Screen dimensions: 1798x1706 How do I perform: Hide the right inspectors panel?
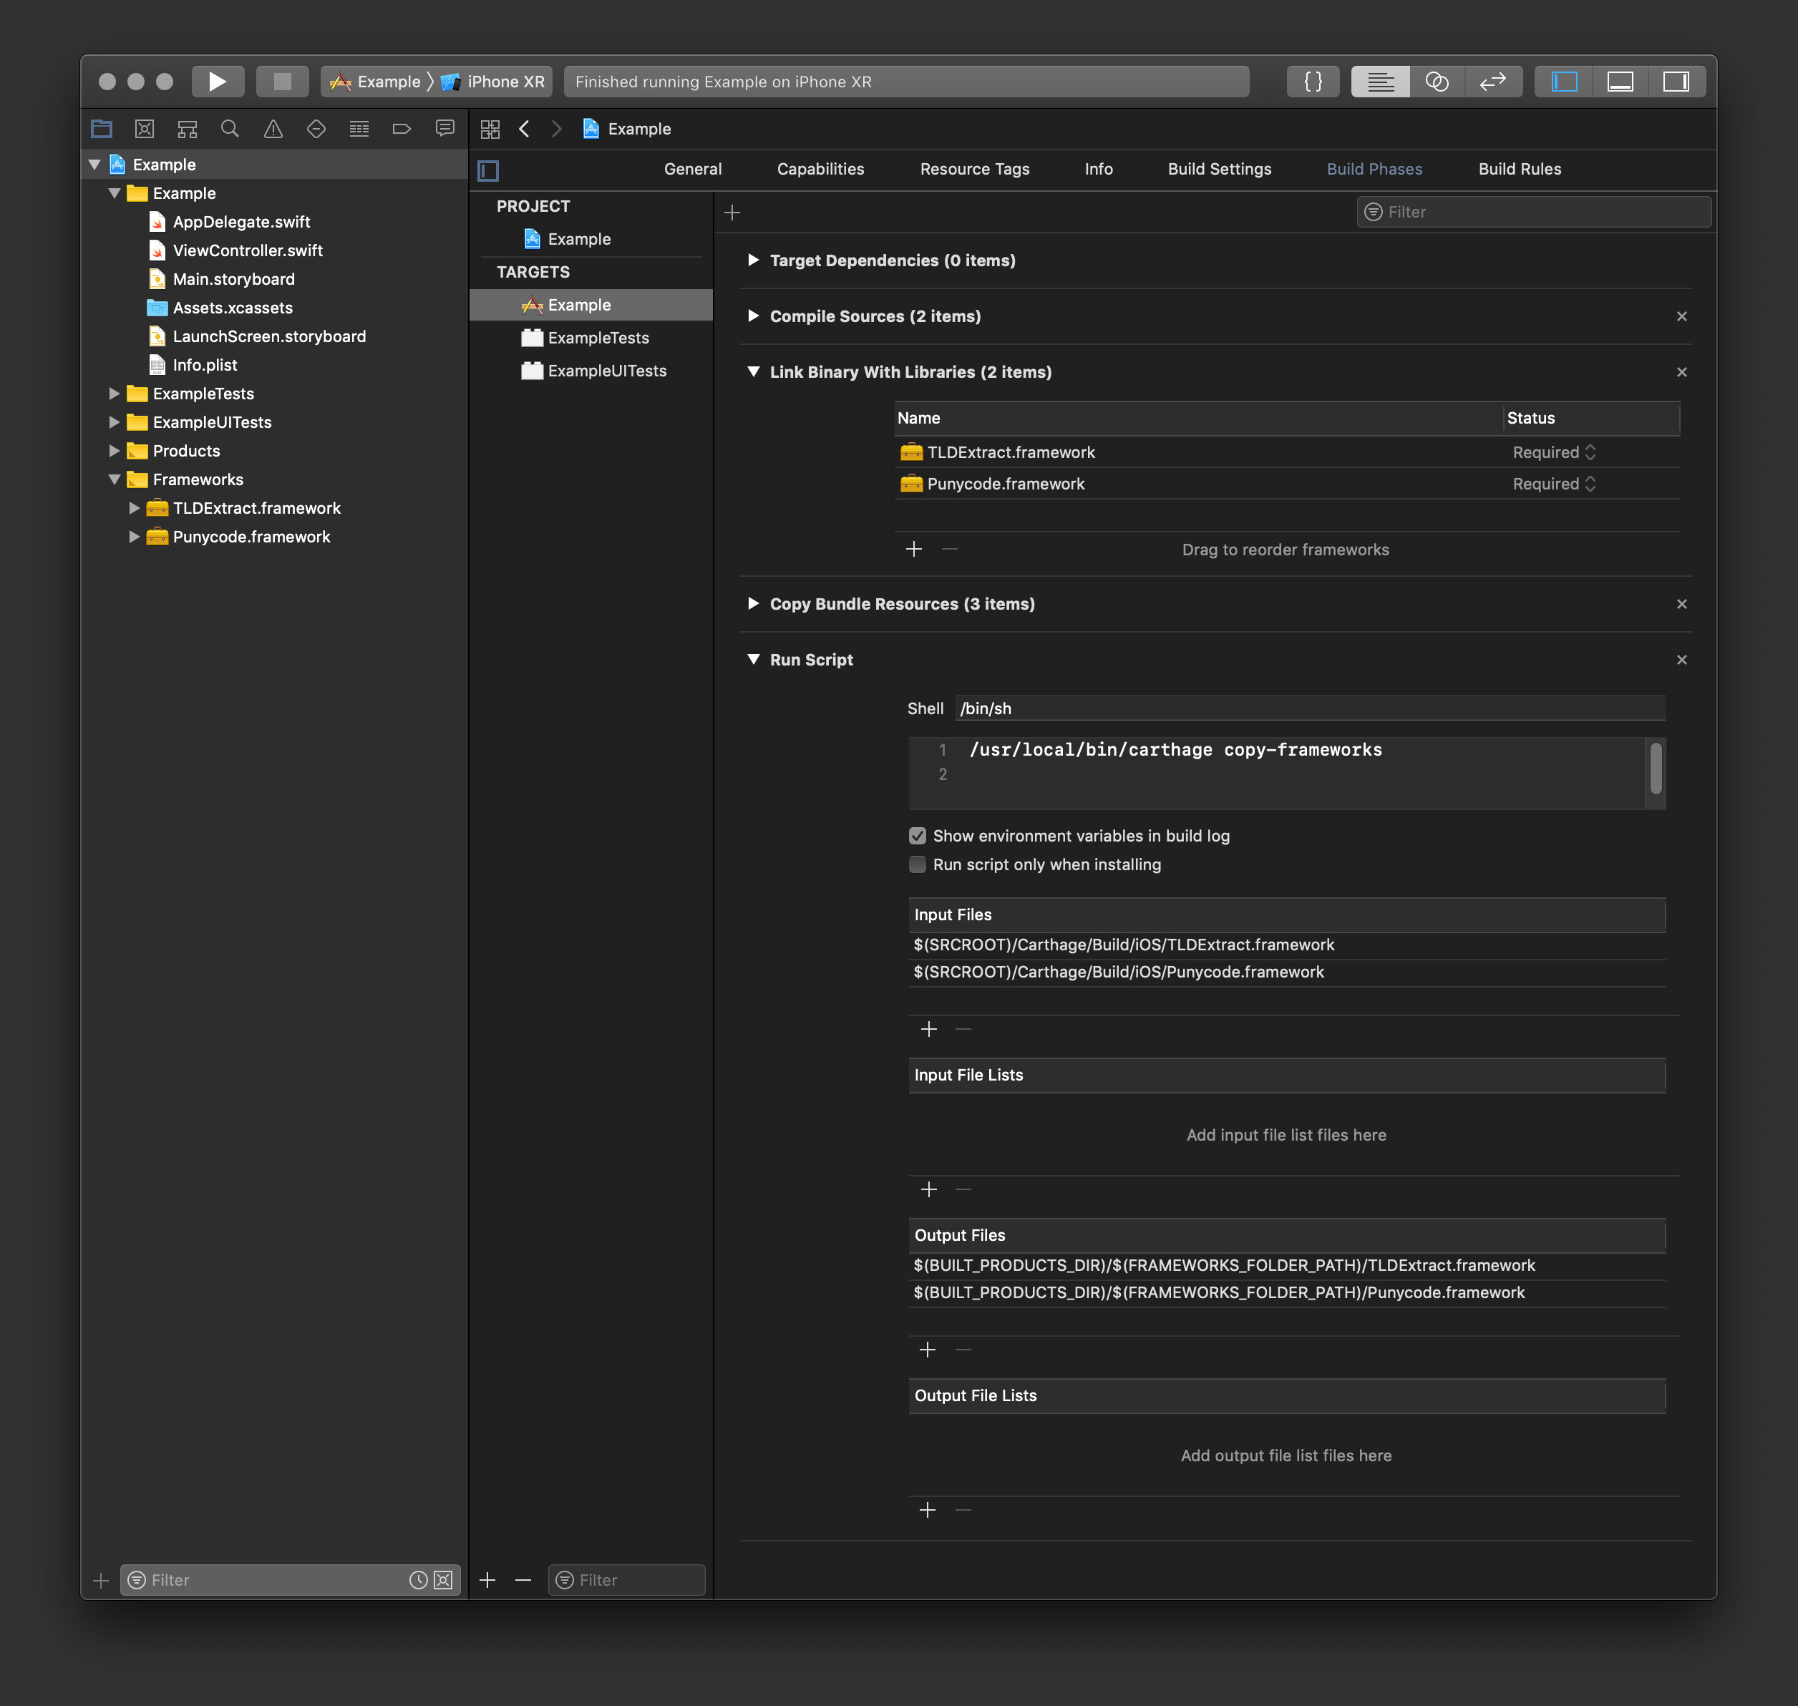pyautogui.click(x=1675, y=82)
